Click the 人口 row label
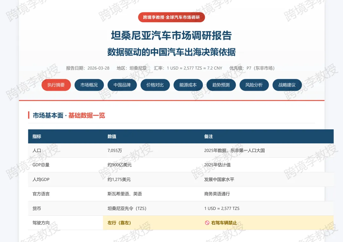 coord(37,150)
